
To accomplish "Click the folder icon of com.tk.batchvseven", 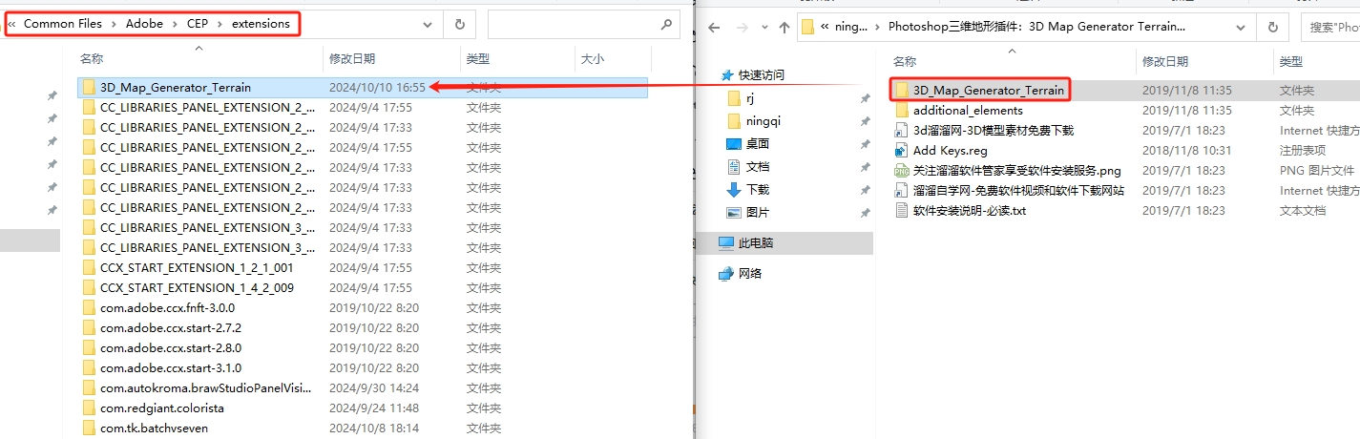I will [x=89, y=428].
